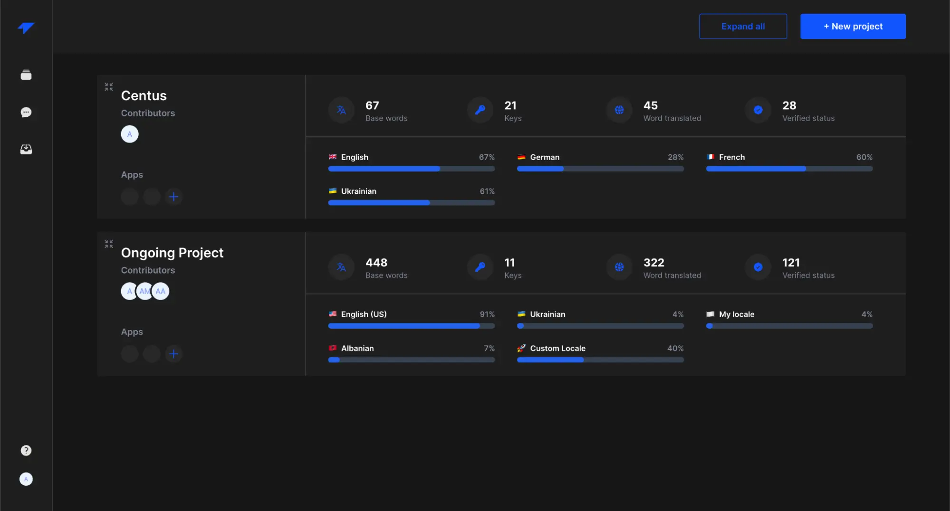Open the inbox download icon in sidebar
Image resolution: width=950 pixels, height=511 pixels.
click(x=26, y=150)
